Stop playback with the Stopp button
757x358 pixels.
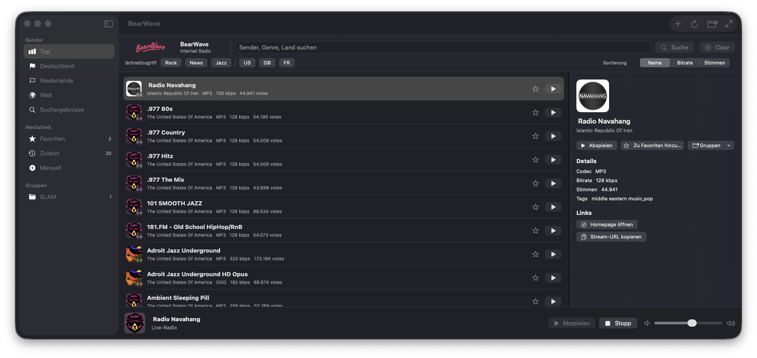[618, 323]
